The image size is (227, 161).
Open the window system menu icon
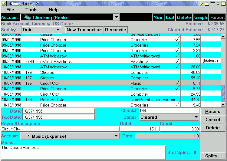[x=3, y=4]
